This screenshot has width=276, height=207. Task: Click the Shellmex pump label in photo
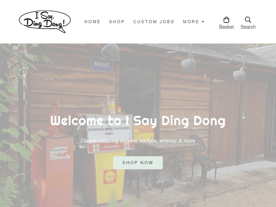[112, 147]
